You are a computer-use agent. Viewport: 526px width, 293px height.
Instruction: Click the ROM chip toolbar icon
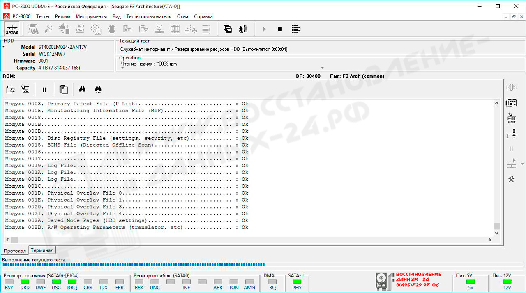[111, 29]
